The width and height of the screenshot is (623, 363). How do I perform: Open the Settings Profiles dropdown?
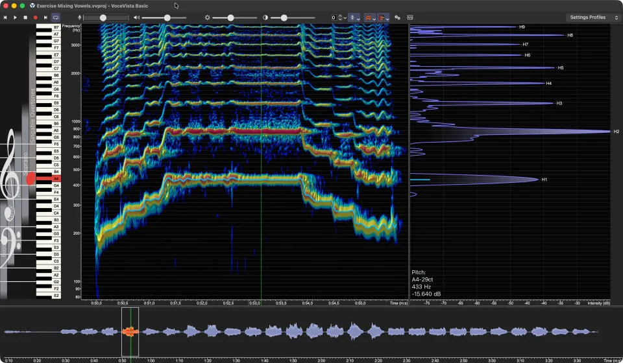click(593, 18)
